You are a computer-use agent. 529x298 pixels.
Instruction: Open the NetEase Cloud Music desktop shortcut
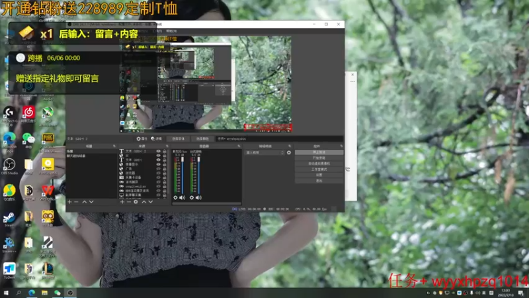28,114
